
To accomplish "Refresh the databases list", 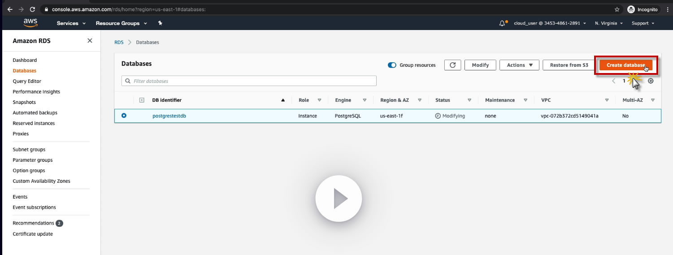I will tap(452, 65).
